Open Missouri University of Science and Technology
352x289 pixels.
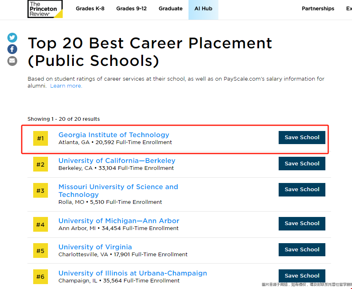tap(118, 190)
